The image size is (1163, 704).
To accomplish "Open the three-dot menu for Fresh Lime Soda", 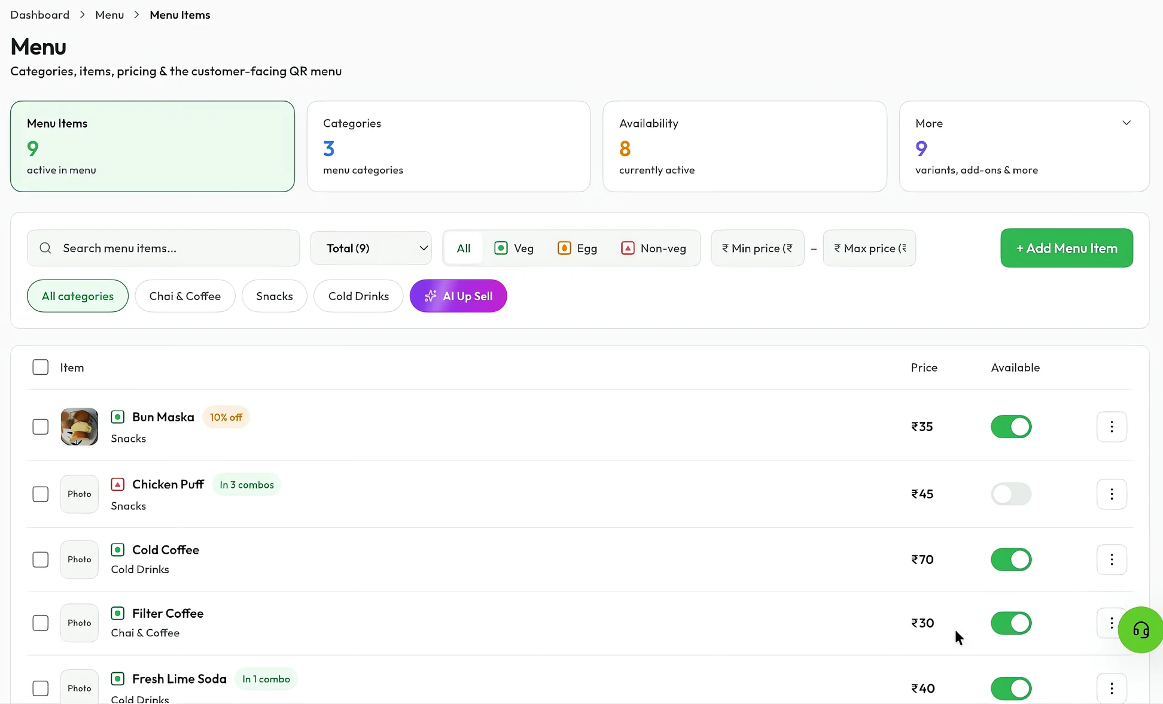I will pos(1112,688).
